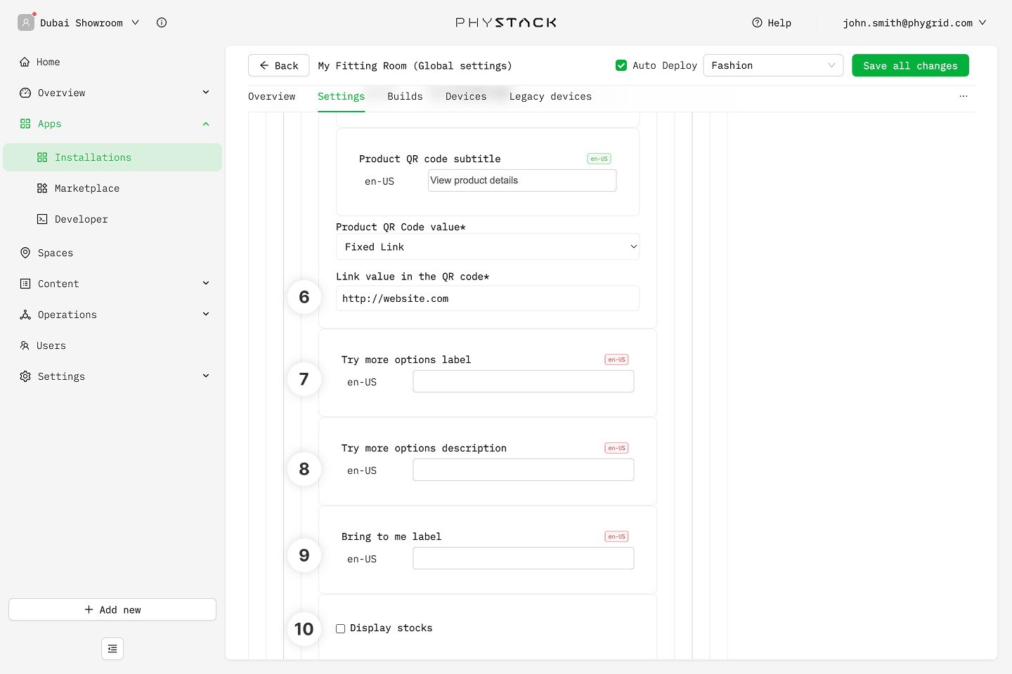Screen dimensions: 1012x674
Task: Open the Legacy devices tab
Action: pos(550,96)
